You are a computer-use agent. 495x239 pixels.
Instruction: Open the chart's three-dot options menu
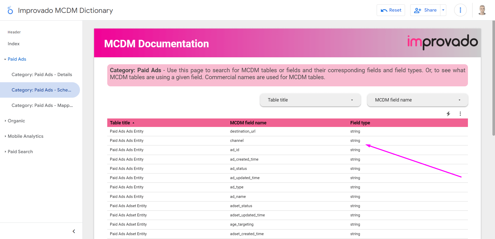460,114
